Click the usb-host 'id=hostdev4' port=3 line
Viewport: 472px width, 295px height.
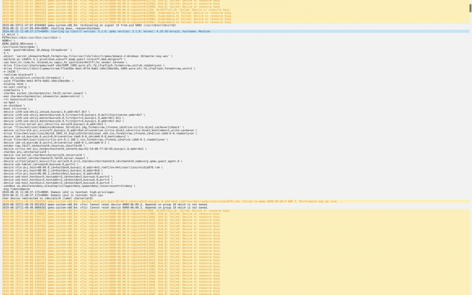point(58,180)
